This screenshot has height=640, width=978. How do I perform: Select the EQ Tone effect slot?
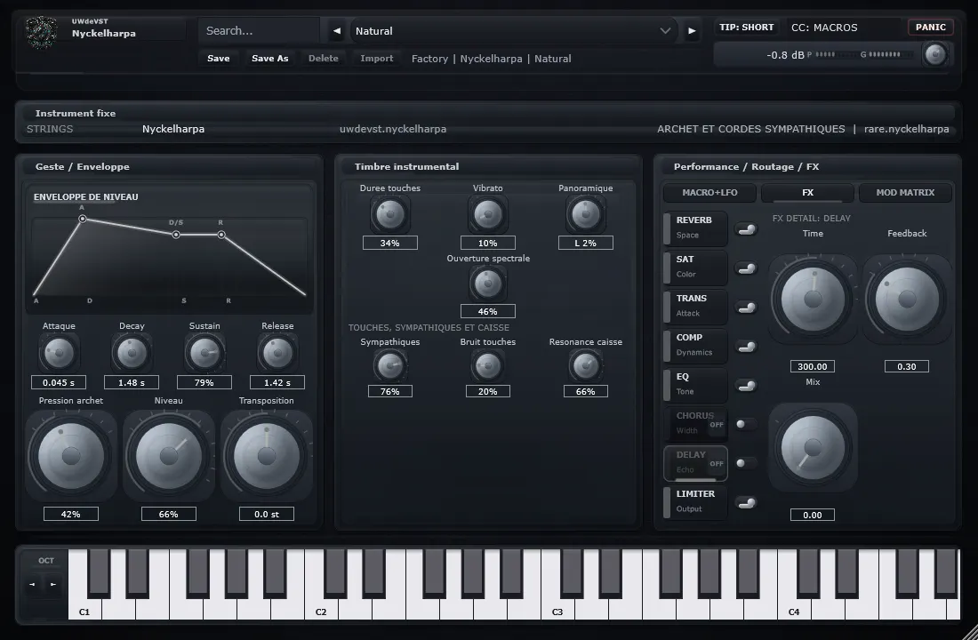tap(695, 384)
